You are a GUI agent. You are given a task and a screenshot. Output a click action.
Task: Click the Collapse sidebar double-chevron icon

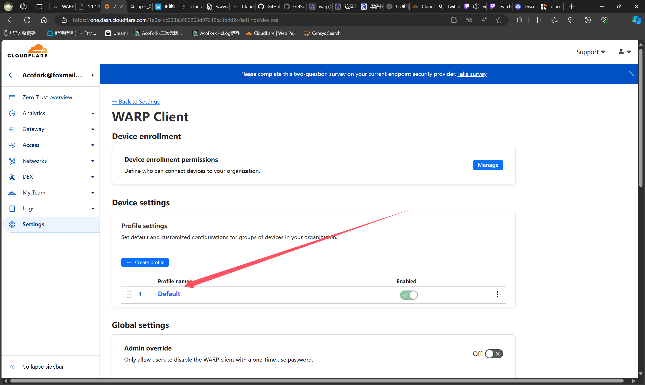12,367
